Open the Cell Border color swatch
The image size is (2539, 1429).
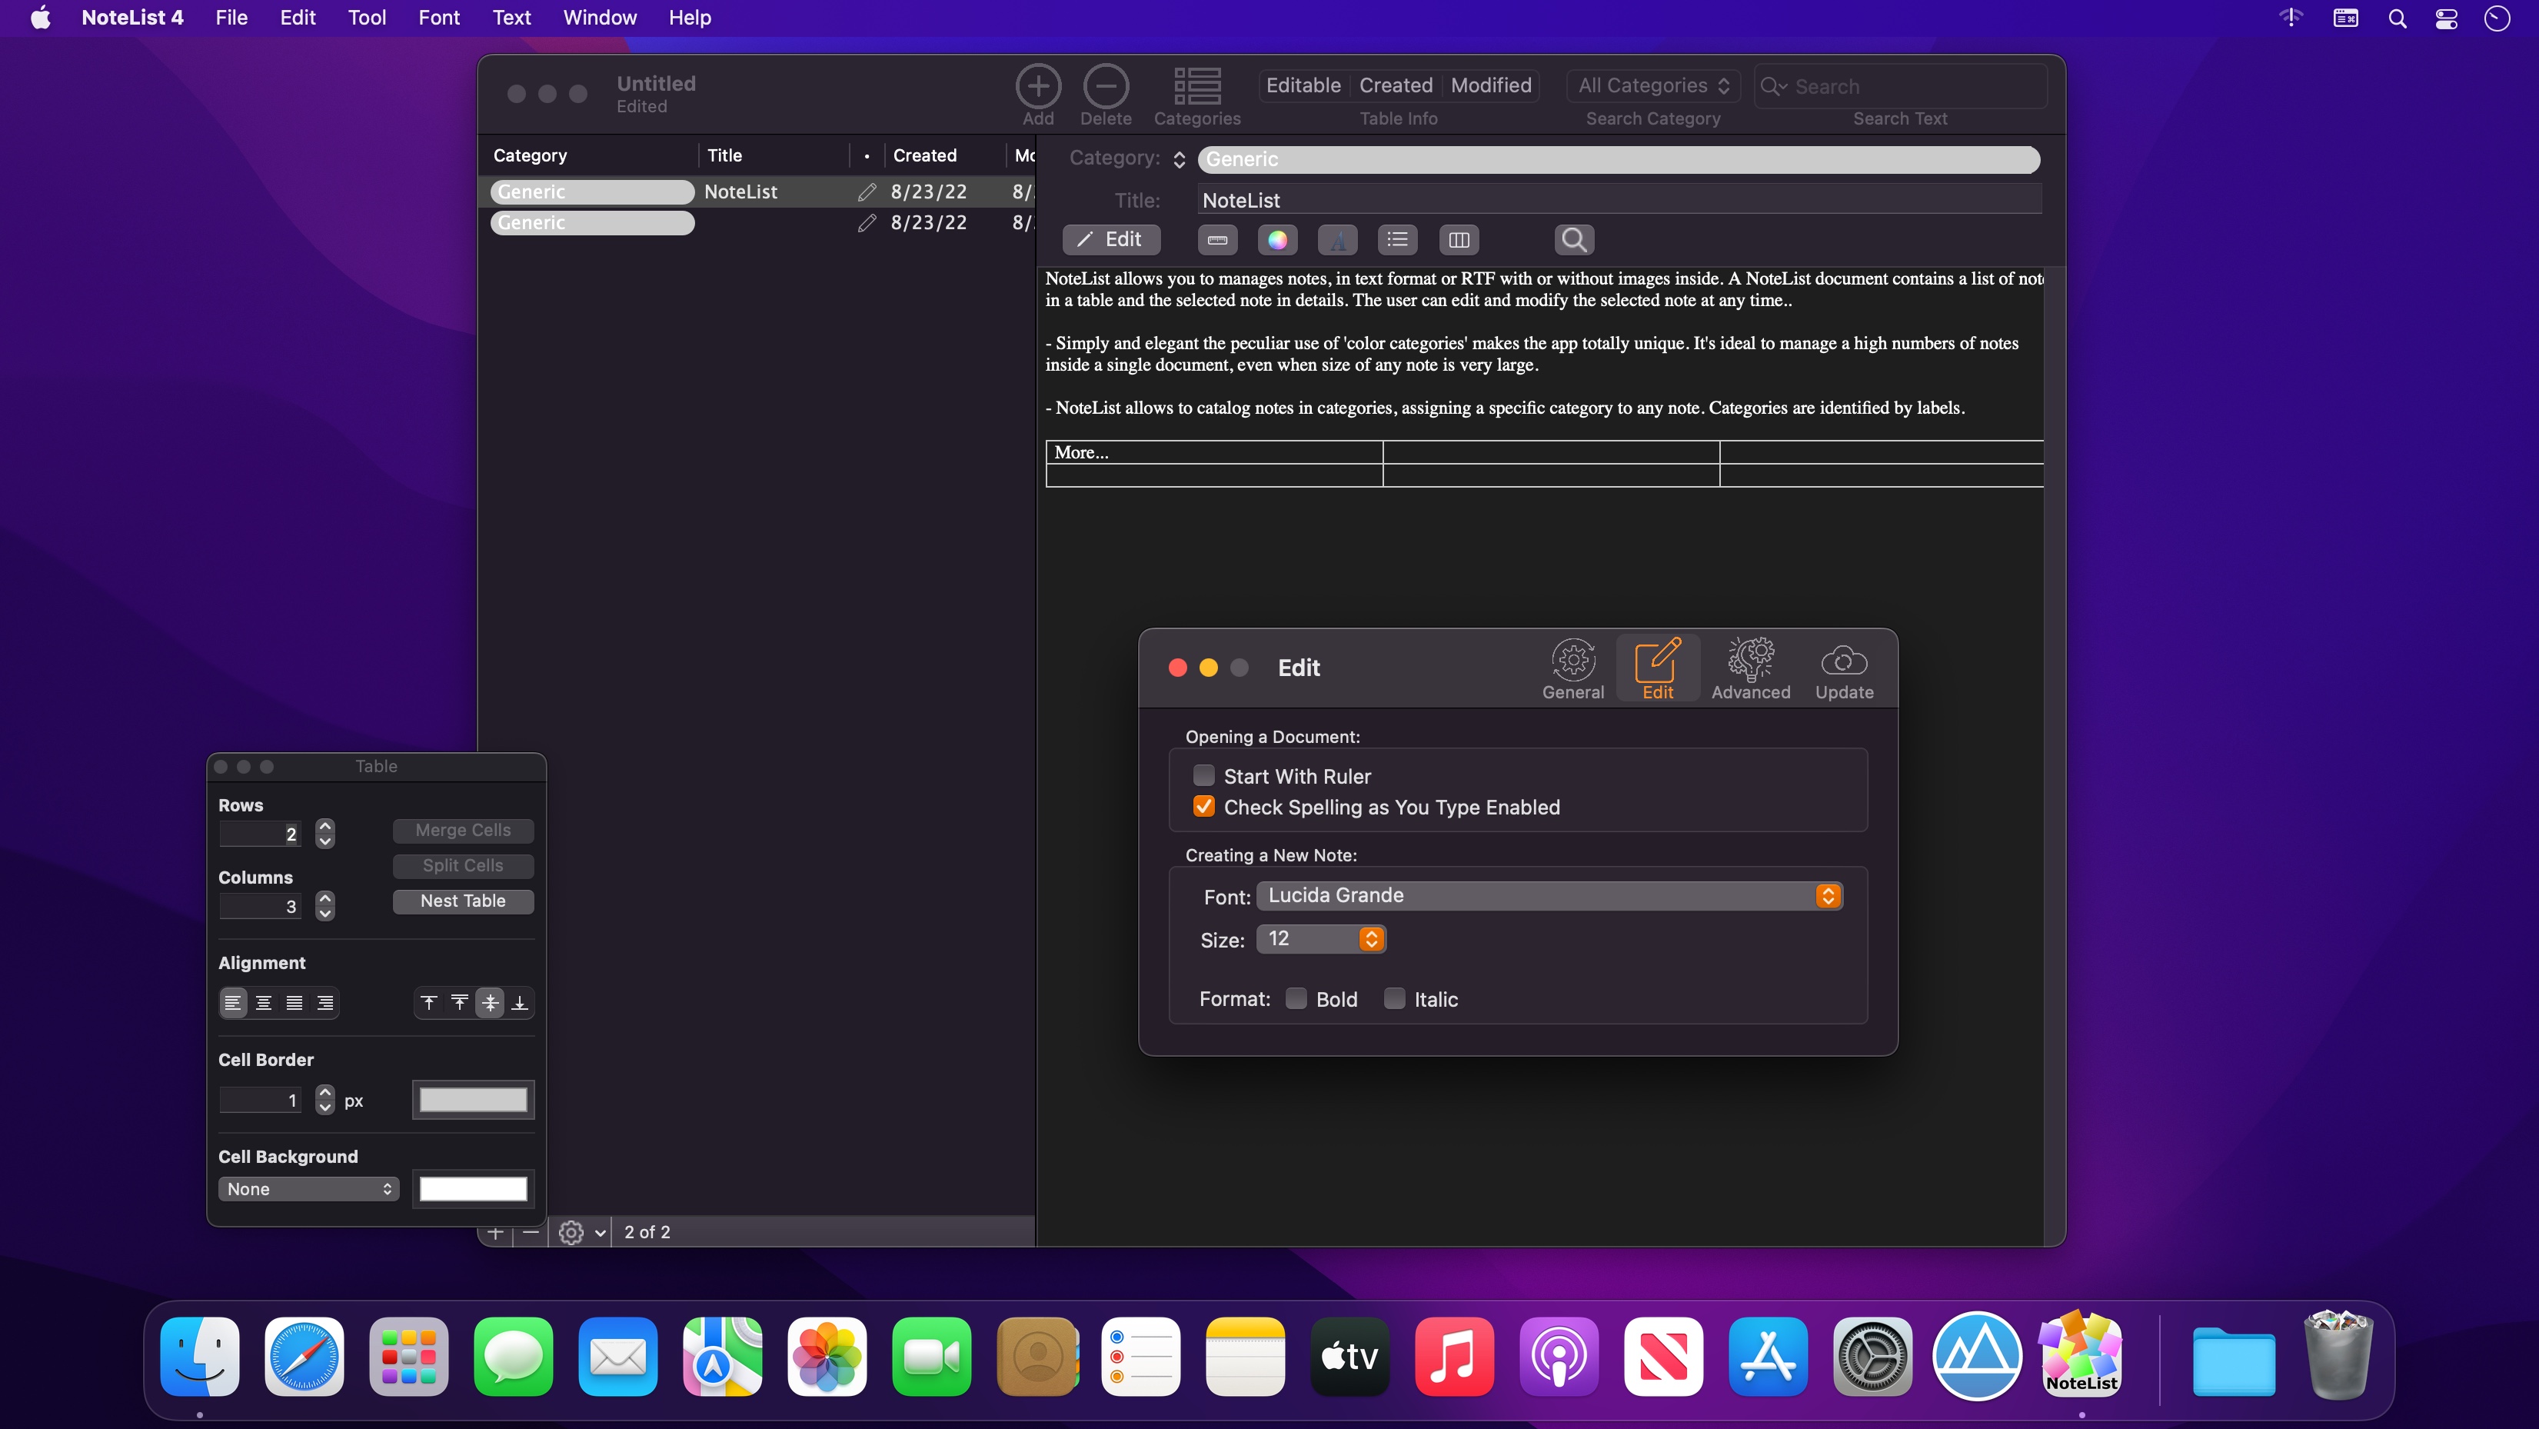click(473, 1100)
